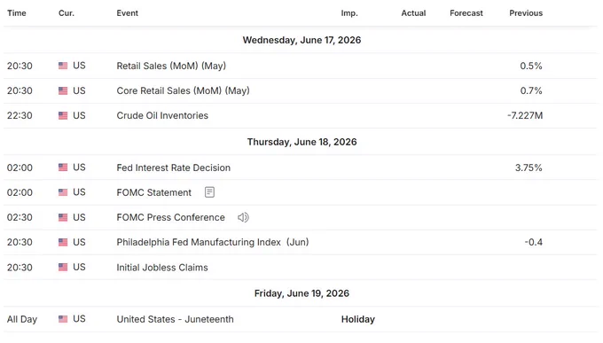
Task: Click the Friday, June 19, 2026 date heading
Action: [x=301, y=293]
